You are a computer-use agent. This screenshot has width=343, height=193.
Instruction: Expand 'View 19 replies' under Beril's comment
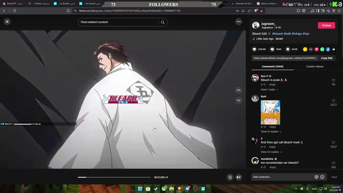pos(271,132)
